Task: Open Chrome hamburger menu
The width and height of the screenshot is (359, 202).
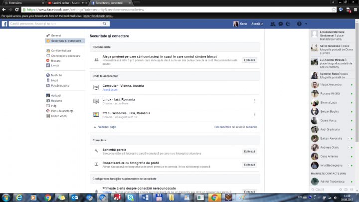Action: click(355, 9)
